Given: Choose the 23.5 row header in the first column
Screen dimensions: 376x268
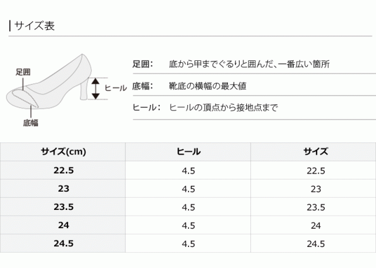Looking at the screenshot, I should click(63, 206).
